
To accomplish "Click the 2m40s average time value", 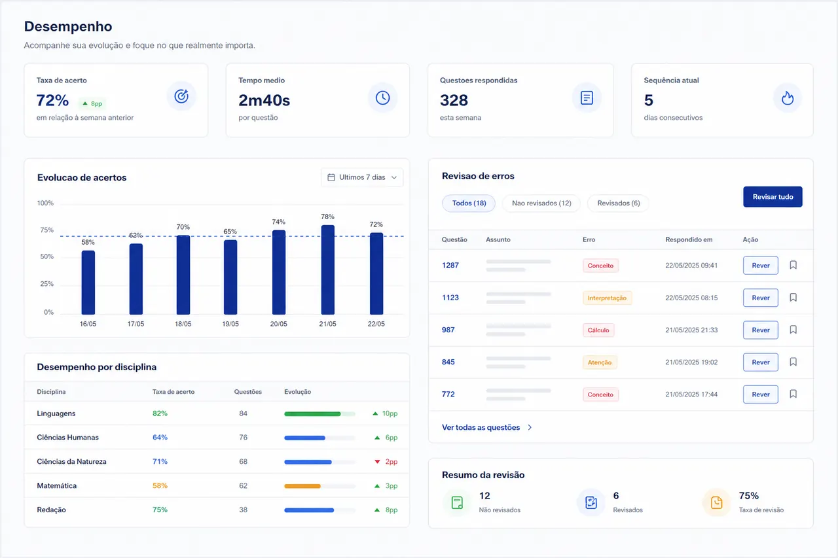I will tap(264, 100).
